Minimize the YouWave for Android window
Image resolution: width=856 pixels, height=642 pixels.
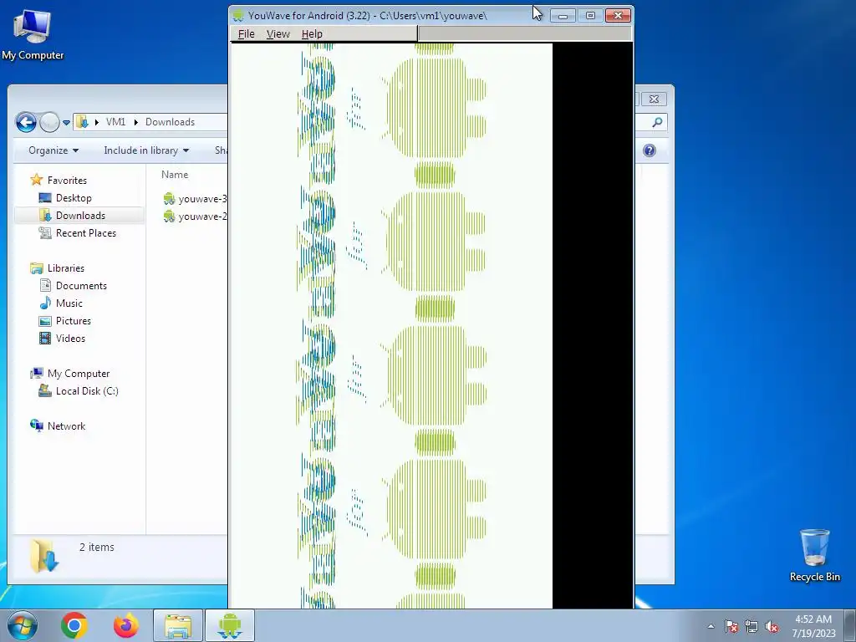tap(563, 15)
